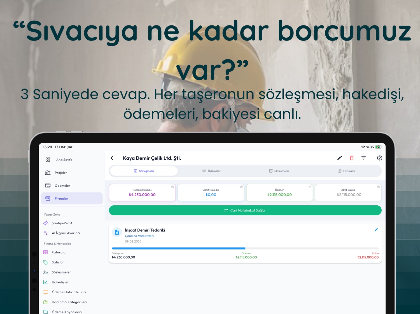The image size is (420, 314).
Task: Open Ödeme Hatırlatıcıları menu item
Action: coord(72,292)
